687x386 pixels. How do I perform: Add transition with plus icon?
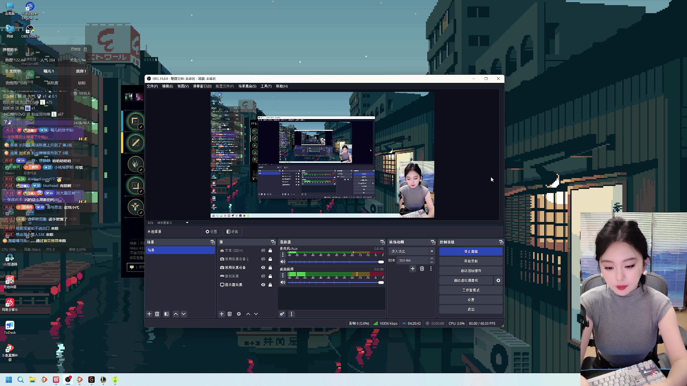point(413,269)
